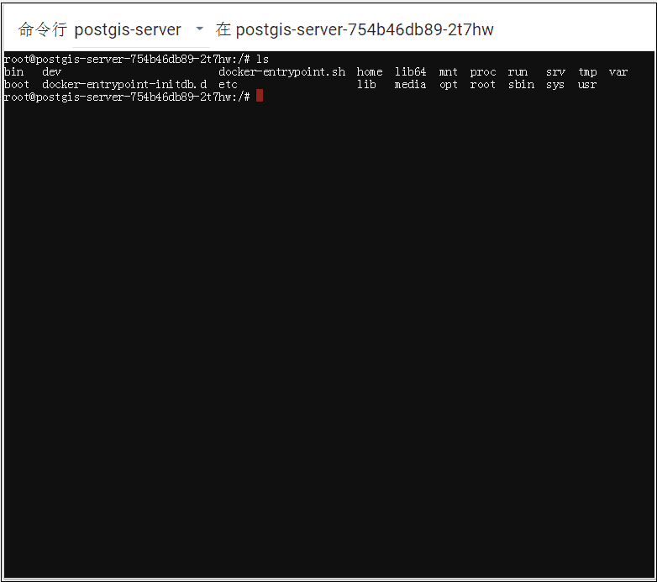Viewport: 657px width, 582px height.
Task: Click the red terminal cursor block
Action: (x=260, y=97)
